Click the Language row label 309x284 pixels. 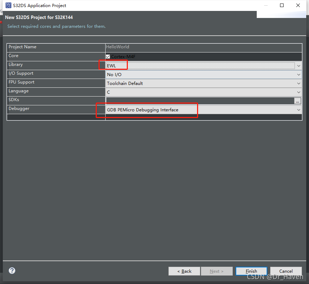click(18, 91)
